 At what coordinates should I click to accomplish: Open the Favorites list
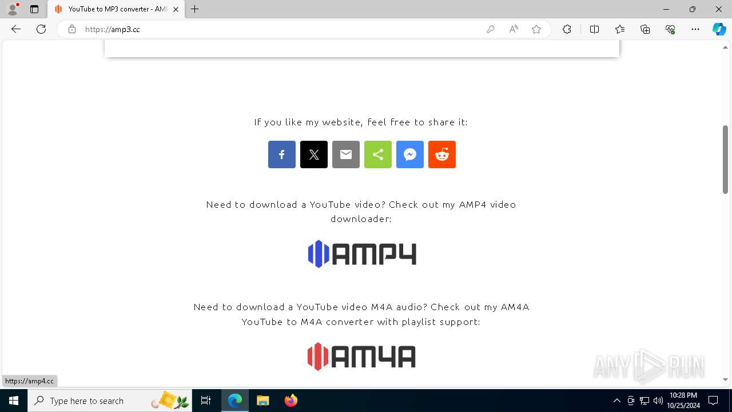pos(620,29)
